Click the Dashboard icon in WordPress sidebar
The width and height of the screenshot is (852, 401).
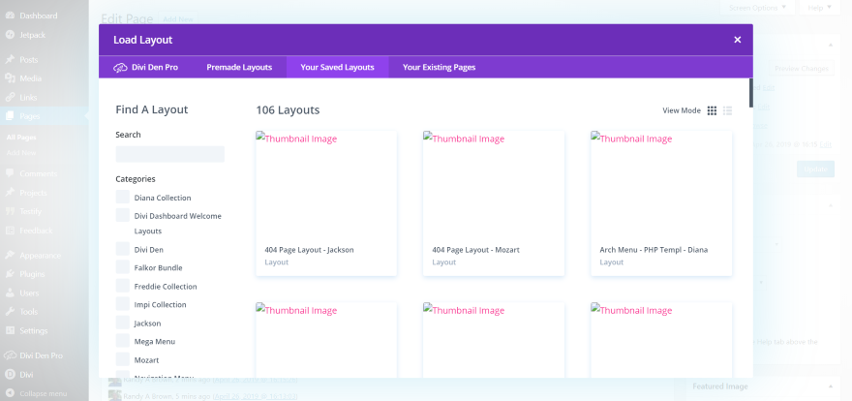point(10,15)
